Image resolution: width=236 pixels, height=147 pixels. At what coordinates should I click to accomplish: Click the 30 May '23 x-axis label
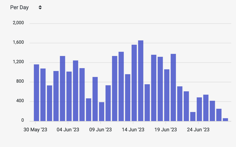pyautogui.click(x=35, y=130)
